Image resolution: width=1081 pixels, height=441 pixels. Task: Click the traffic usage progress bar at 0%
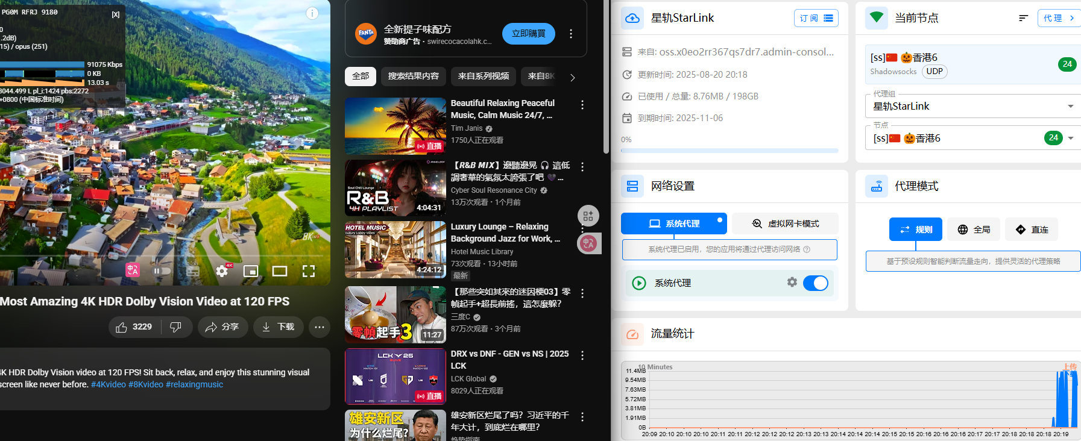pos(730,151)
